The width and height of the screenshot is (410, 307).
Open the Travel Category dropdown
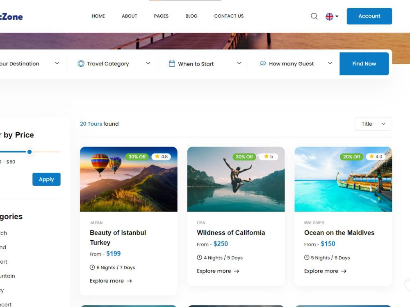[114, 63]
